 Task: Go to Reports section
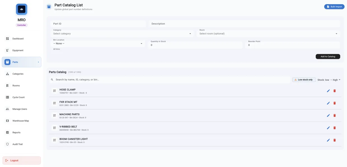(x=22, y=132)
